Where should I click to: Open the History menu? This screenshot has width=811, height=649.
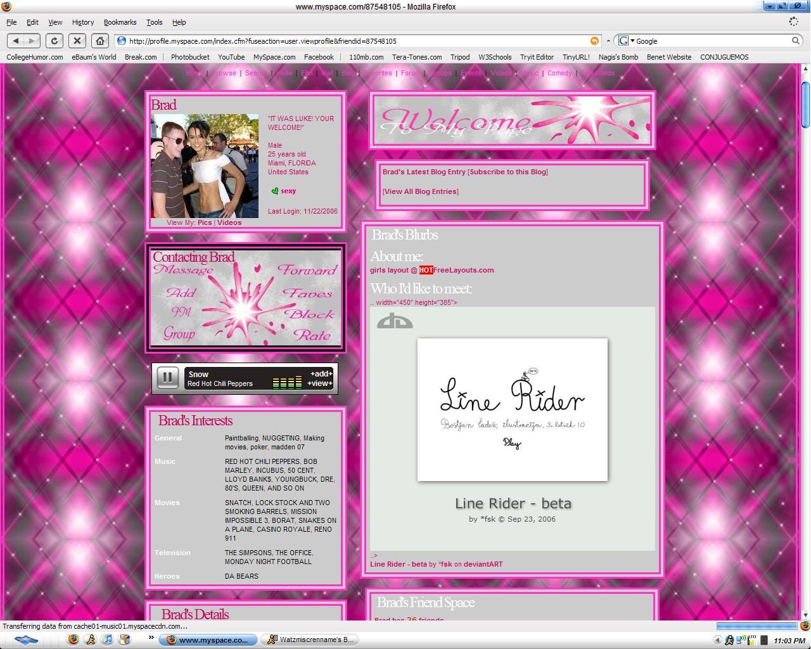pyautogui.click(x=82, y=22)
